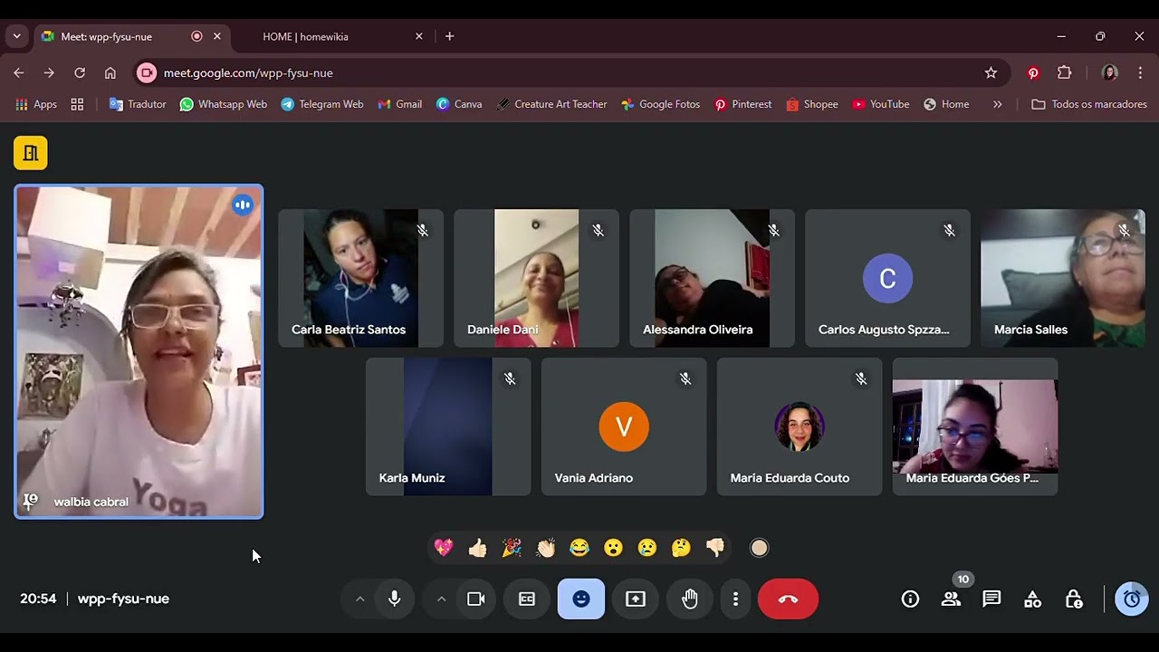The width and height of the screenshot is (1159, 652).
Task: Send the heart emoji reaction
Action: 444,548
